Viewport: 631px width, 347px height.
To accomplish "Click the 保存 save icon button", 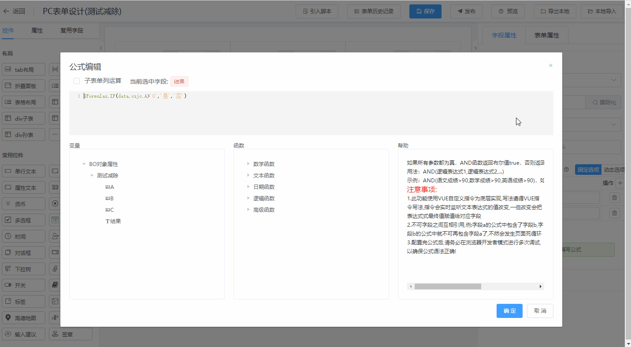I will pyautogui.click(x=425, y=11).
